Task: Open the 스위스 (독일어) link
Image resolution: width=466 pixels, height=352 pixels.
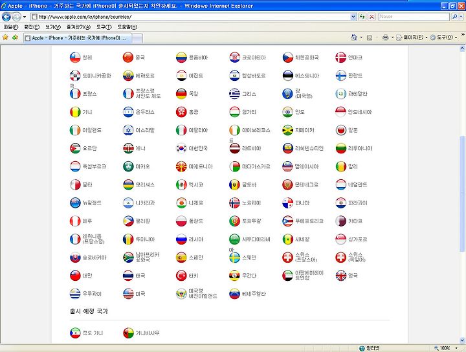Action: coord(357,258)
